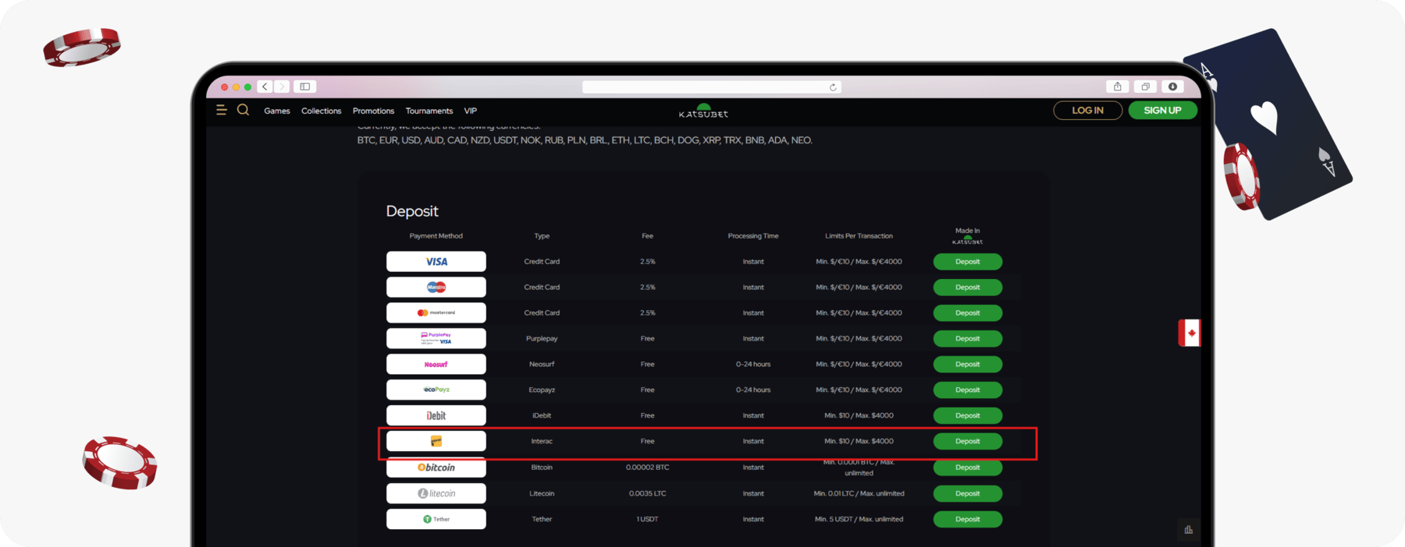Open the Games menu
Image resolution: width=1405 pixels, height=547 pixels.
coord(277,111)
